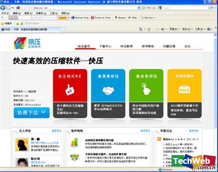The width and height of the screenshot is (218, 172).
Task: Click the kuaizip.com address bar field
Action: [x=77, y=8]
